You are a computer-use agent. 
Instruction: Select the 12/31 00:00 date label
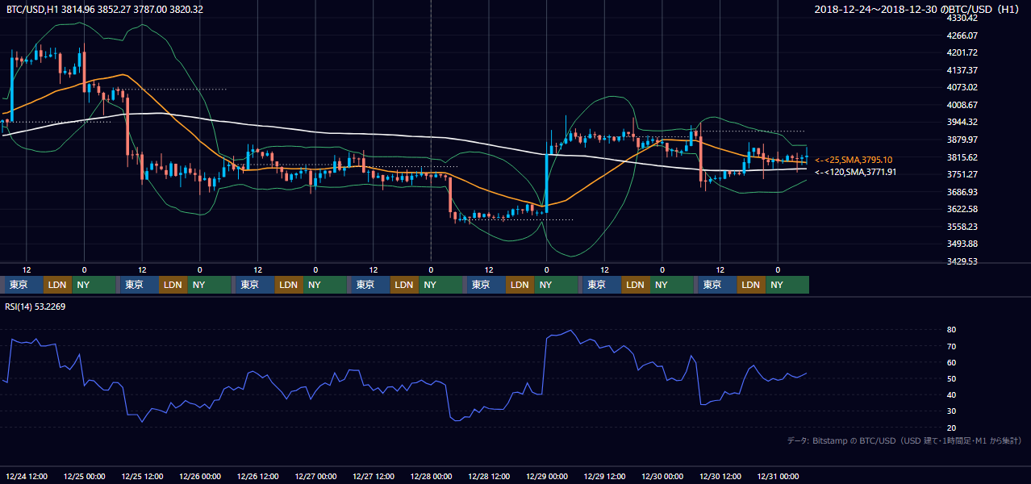point(778,477)
